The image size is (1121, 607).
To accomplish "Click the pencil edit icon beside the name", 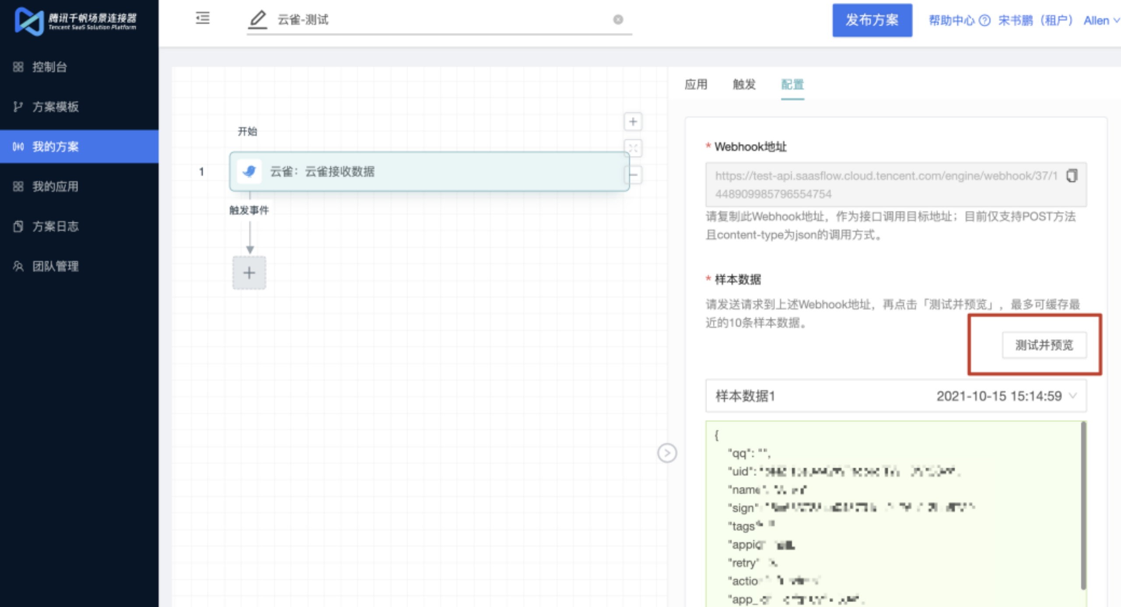I will pos(257,20).
